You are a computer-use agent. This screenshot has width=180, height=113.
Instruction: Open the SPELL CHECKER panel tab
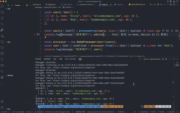70,59
